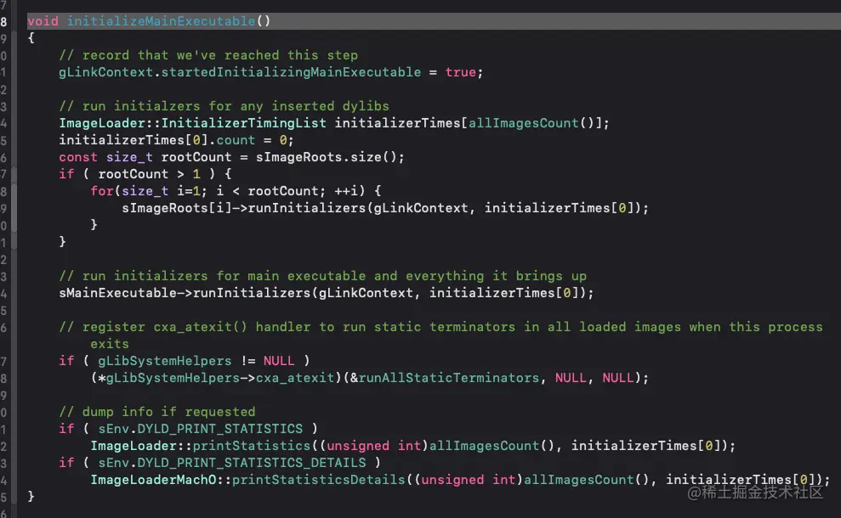Click cxa_atexit after gLibSystemHelpers->
Screen dimensions: 841x518
pos(295,378)
